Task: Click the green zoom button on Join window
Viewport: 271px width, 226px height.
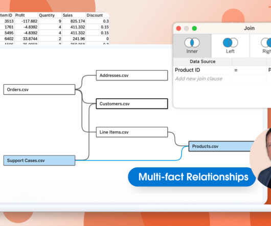Action: pos(194,28)
